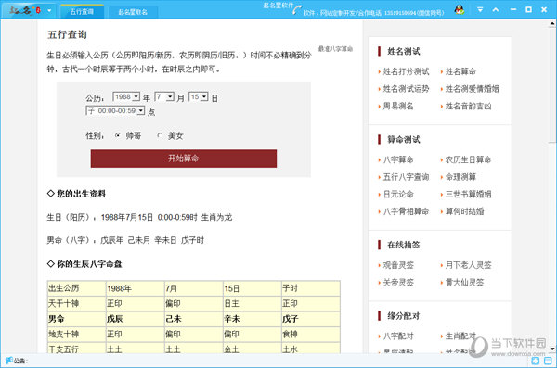Click the 在线抽签 section heading
Image resolution: width=557 pixels, height=368 pixels.
[x=404, y=245]
